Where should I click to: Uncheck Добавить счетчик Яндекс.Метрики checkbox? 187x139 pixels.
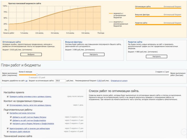11,117
